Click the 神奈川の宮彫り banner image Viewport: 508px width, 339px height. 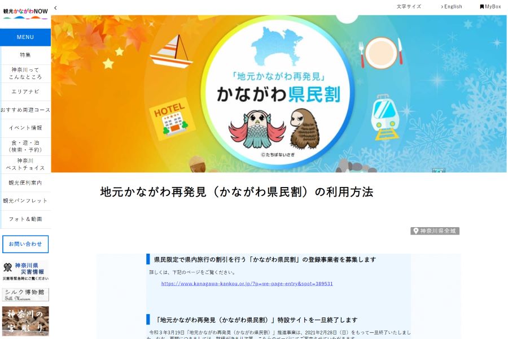click(25, 321)
